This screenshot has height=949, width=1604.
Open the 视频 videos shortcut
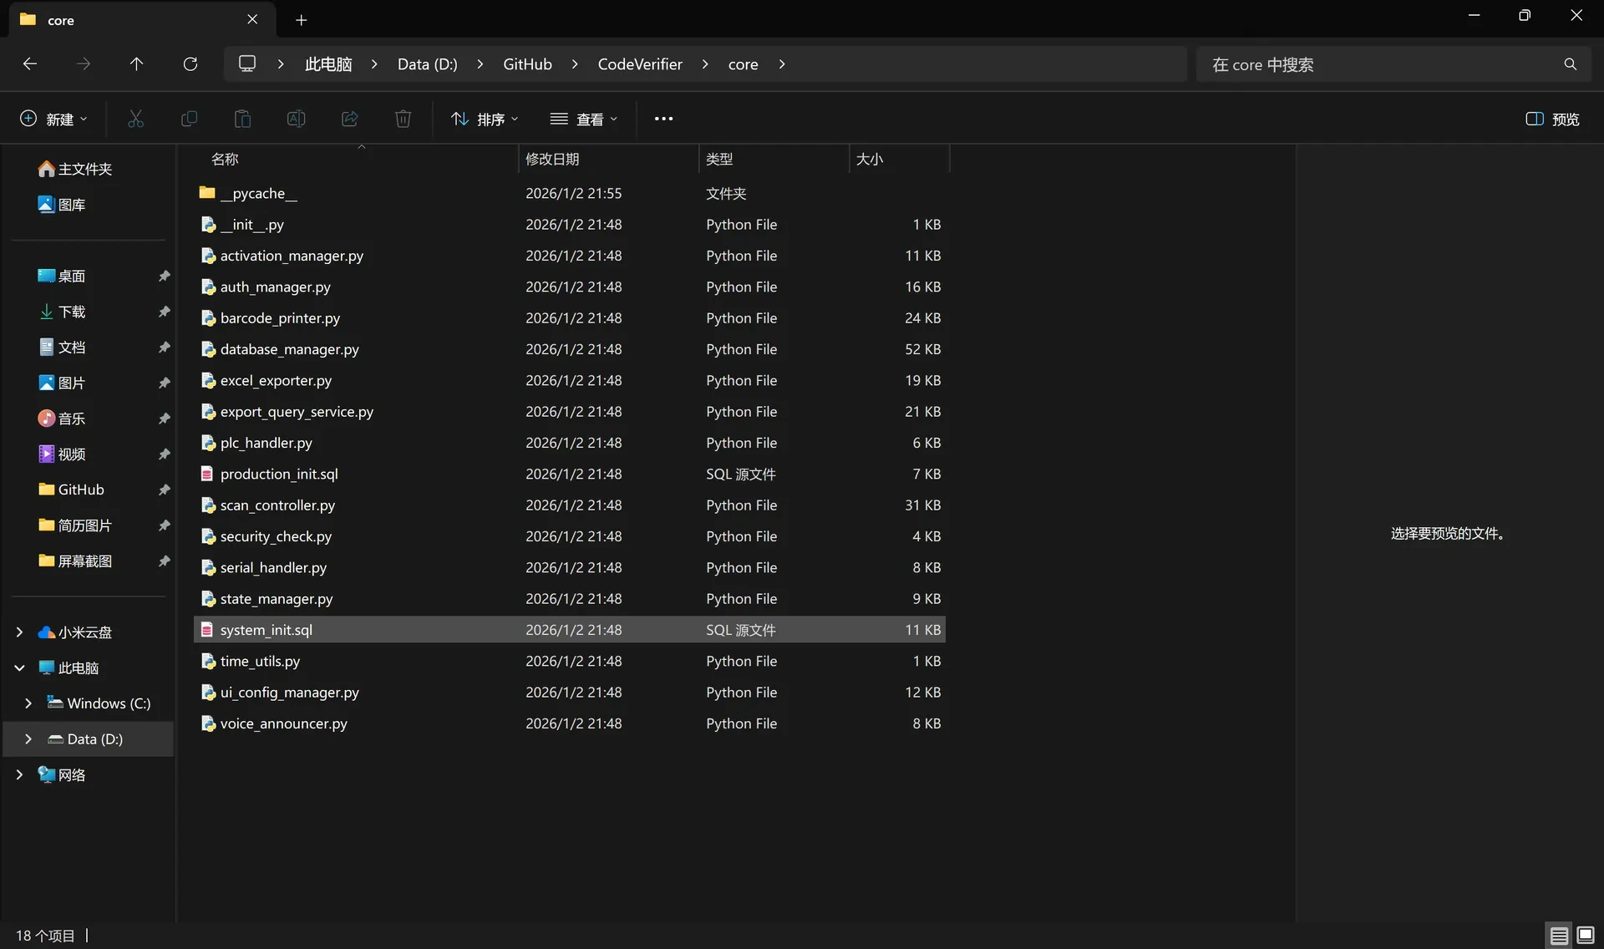(x=62, y=454)
